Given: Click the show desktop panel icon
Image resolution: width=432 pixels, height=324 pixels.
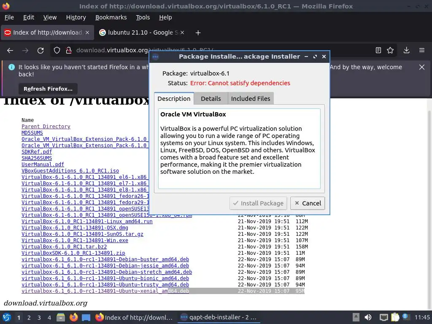Looking at the screenshot, I should pos(86,317).
